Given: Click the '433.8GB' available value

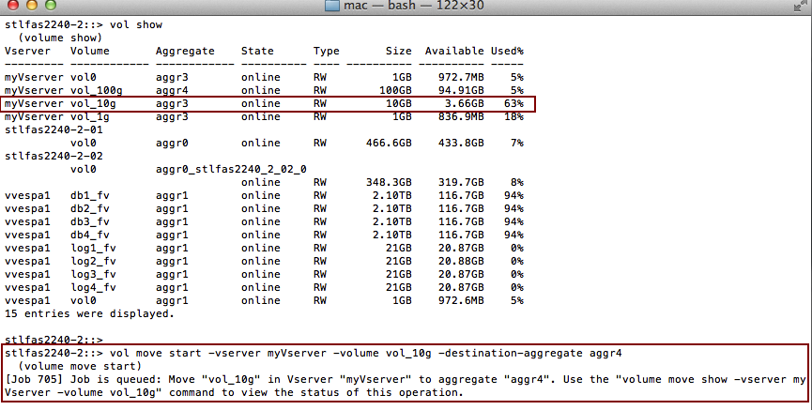Looking at the screenshot, I should pos(462,143).
